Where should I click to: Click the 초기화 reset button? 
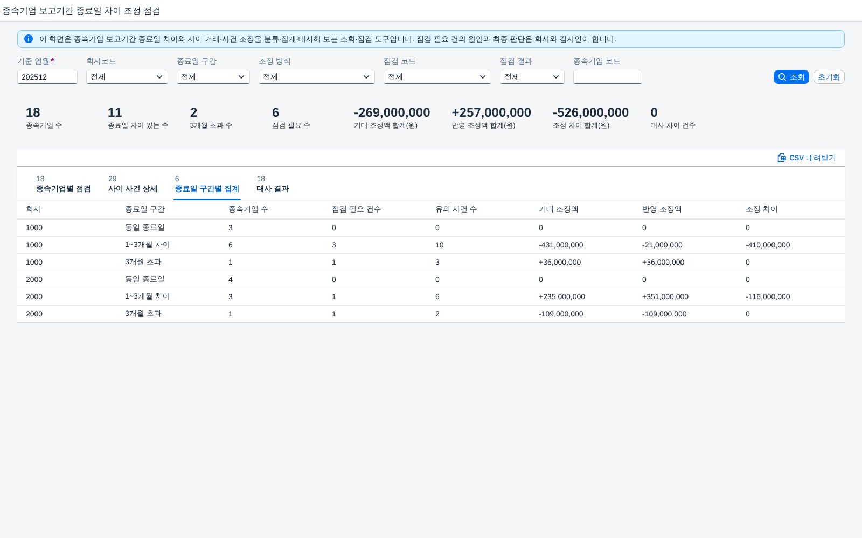[829, 77]
